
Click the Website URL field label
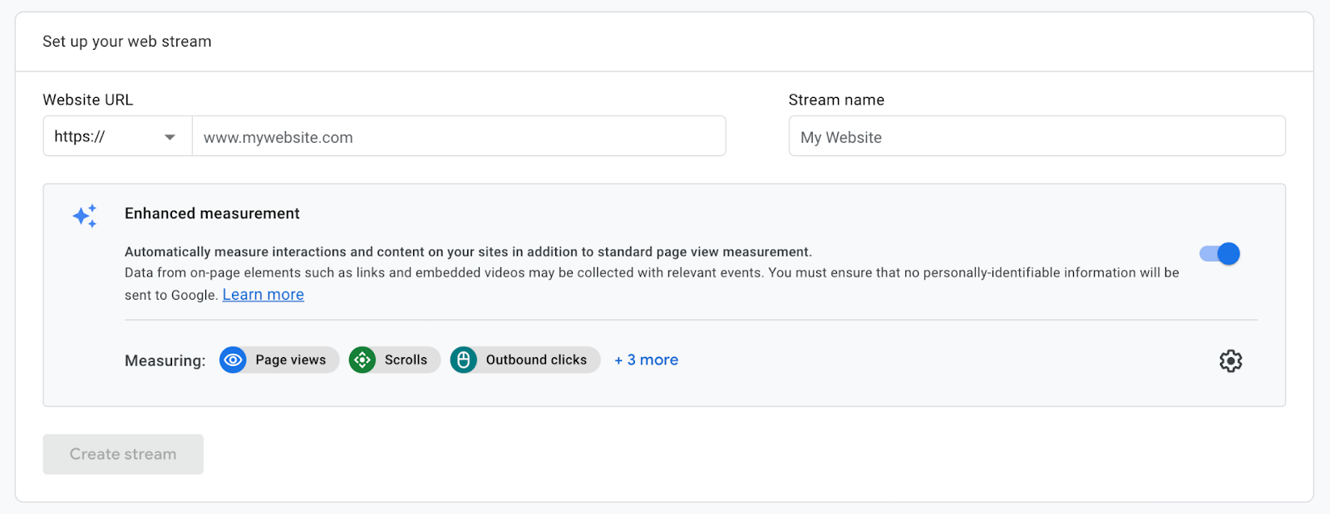(x=88, y=100)
